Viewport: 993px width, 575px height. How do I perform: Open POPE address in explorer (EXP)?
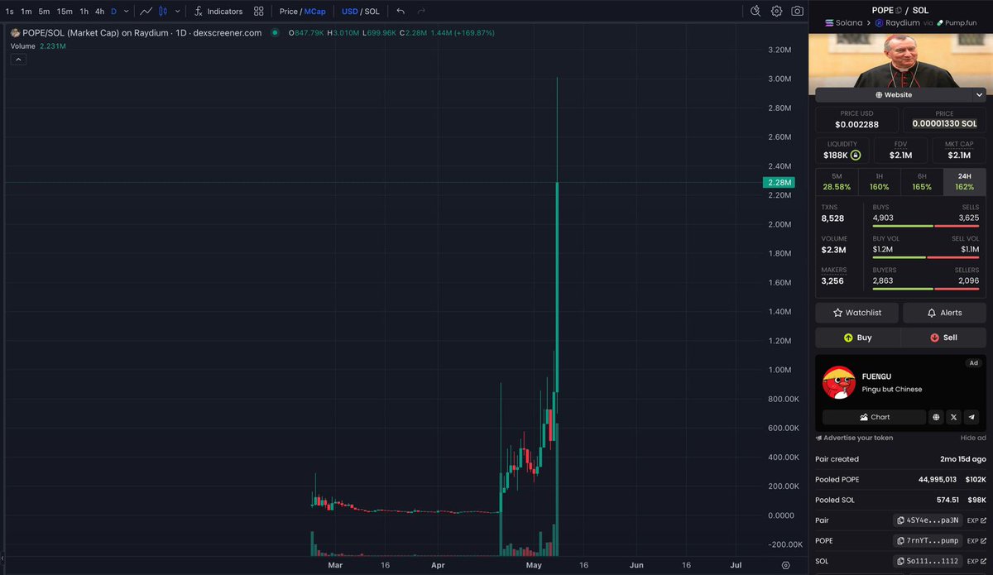(976, 541)
